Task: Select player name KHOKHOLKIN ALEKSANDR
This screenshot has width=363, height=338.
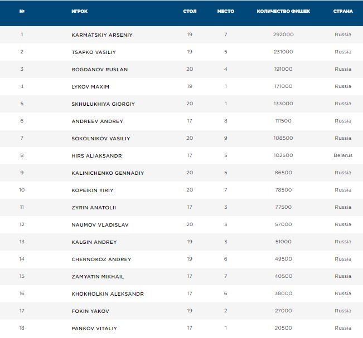Action: pos(108,294)
